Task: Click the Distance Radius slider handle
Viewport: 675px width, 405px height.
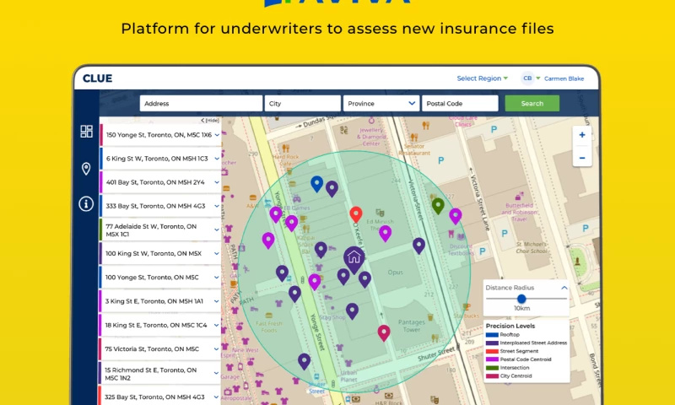Action: 522,299
